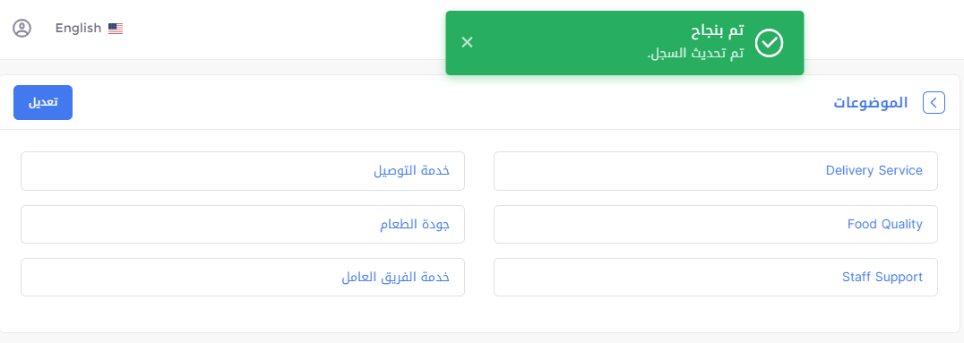This screenshot has height=343, width=964.
Task: Dismiss the success toast with the X
Action: click(468, 42)
